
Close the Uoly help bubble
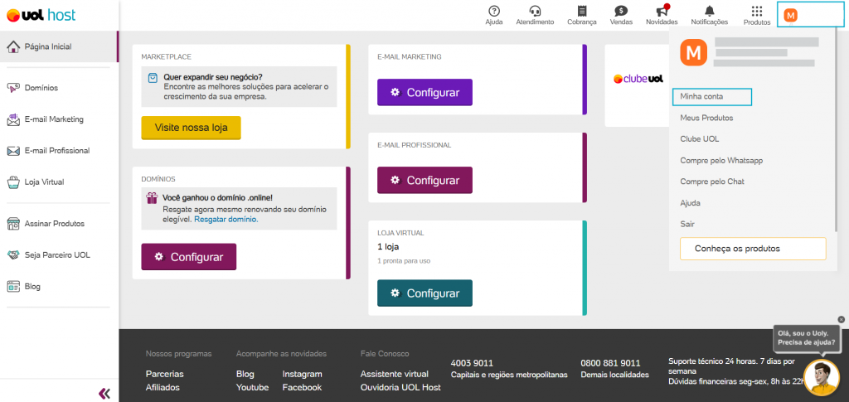(x=841, y=319)
